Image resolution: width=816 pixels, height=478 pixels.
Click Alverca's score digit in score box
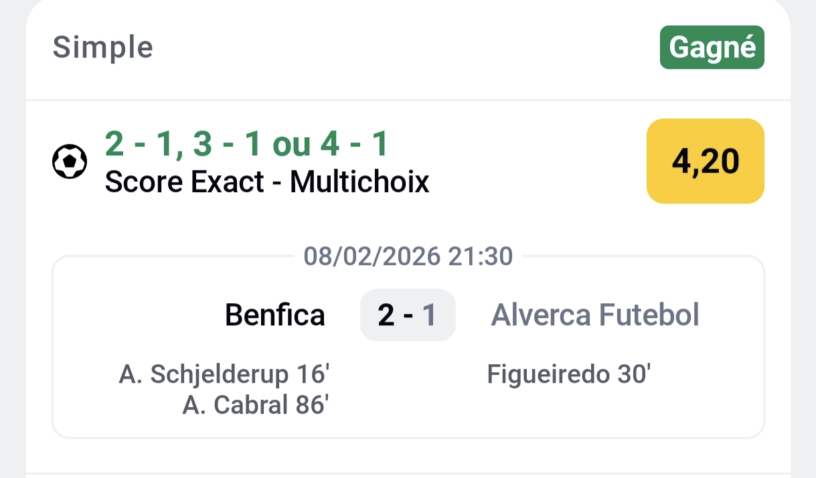coord(428,315)
